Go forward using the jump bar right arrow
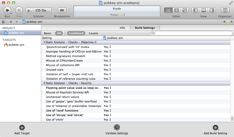The height and width of the screenshot is (137, 234). (x=17, y=22)
